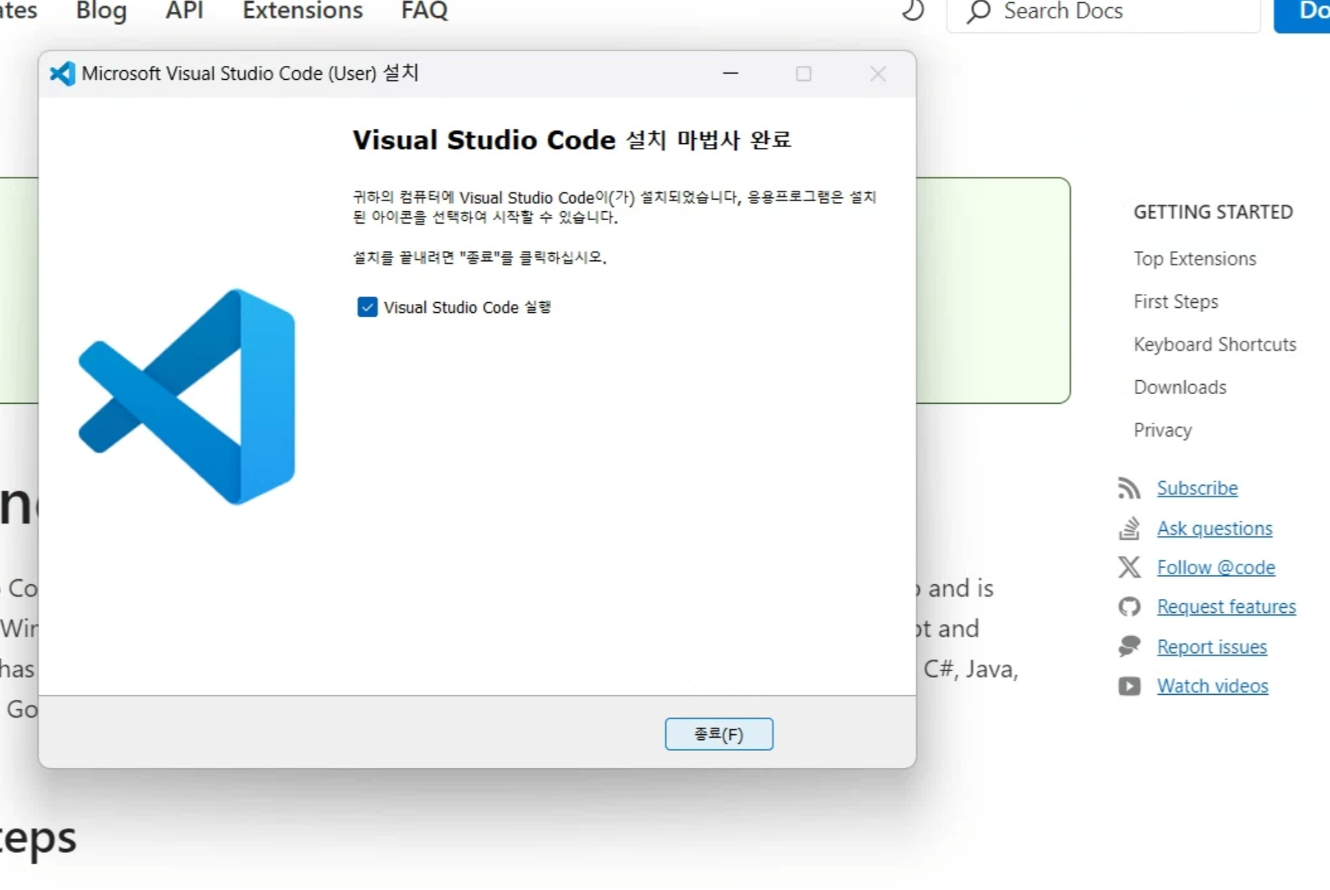Click the VS Code icon in installer title bar
Image resolution: width=1330 pixels, height=890 pixels.
tap(62, 73)
